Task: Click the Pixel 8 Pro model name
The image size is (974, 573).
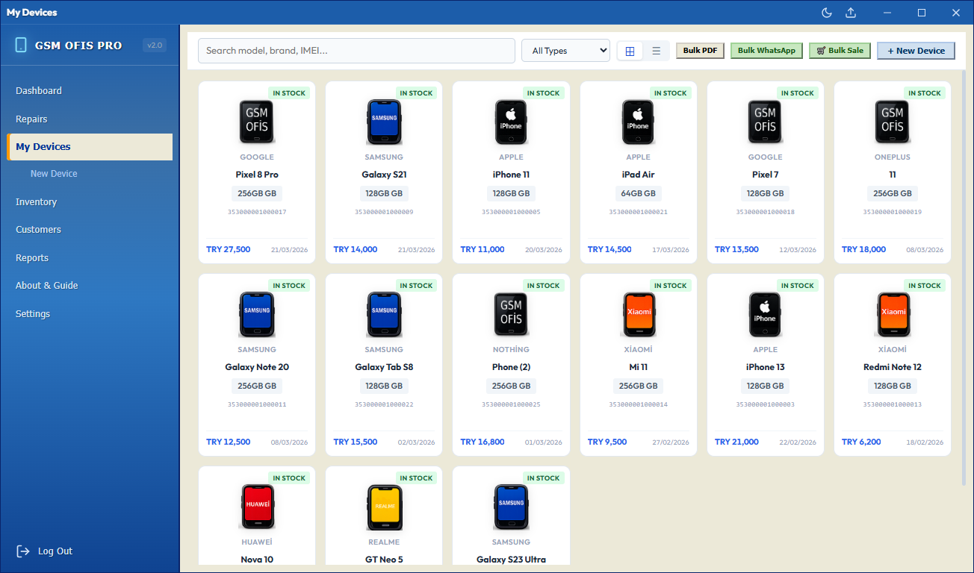Action: click(x=257, y=175)
